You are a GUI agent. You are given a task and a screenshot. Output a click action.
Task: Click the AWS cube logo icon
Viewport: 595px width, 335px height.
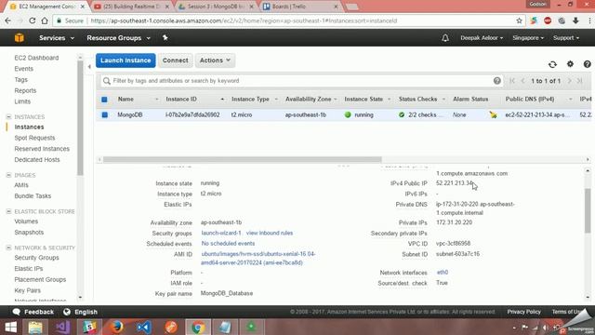tap(19, 37)
